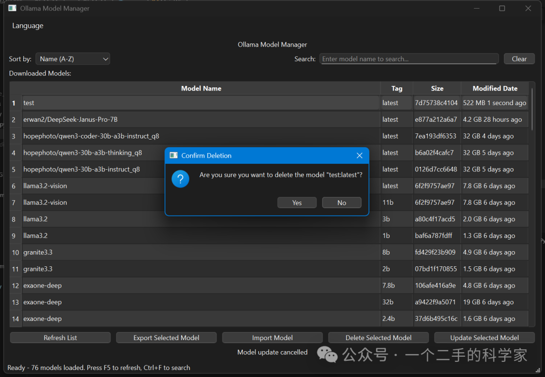
Task: Click row header number 14
Action: [15, 319]
